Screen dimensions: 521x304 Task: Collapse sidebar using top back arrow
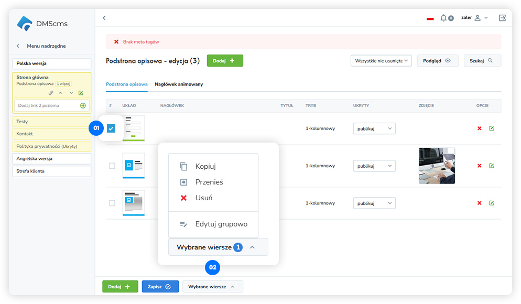coord(104,18)
